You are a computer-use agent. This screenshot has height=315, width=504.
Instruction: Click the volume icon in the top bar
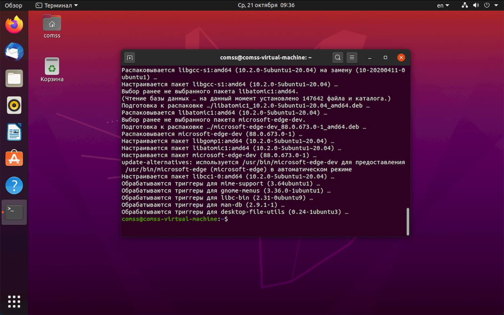click(x=476, y=5)
